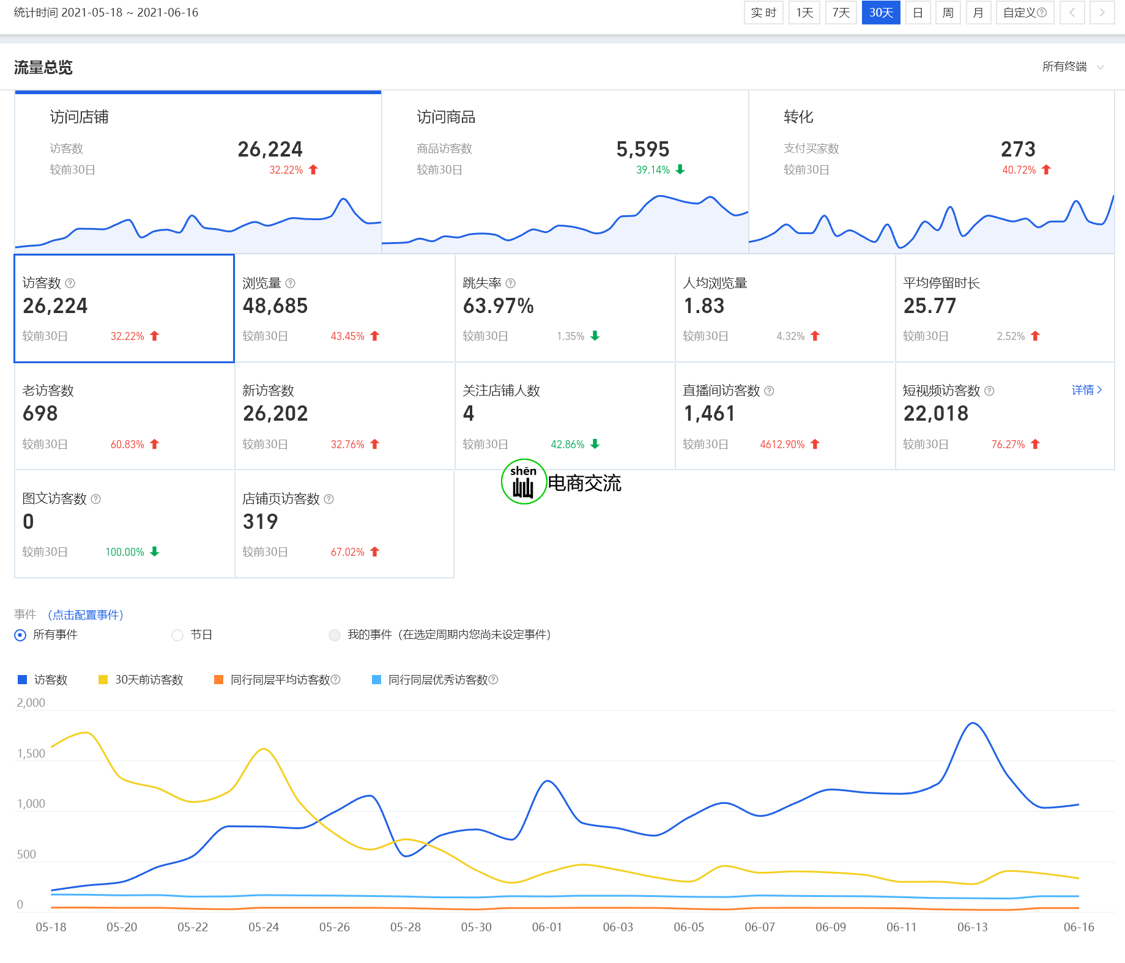Open the help icon beside 访客数 metric
Screen dimensions: 1125x963
[70, 283]
